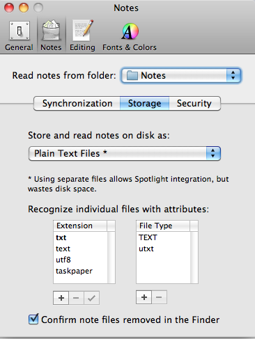Remove the selected file extension
Viewport: 255px width, 339px height.
[76, 298]
